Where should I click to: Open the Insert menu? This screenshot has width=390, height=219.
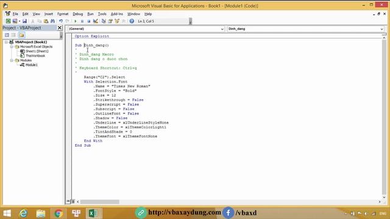[x=49, y=14]
